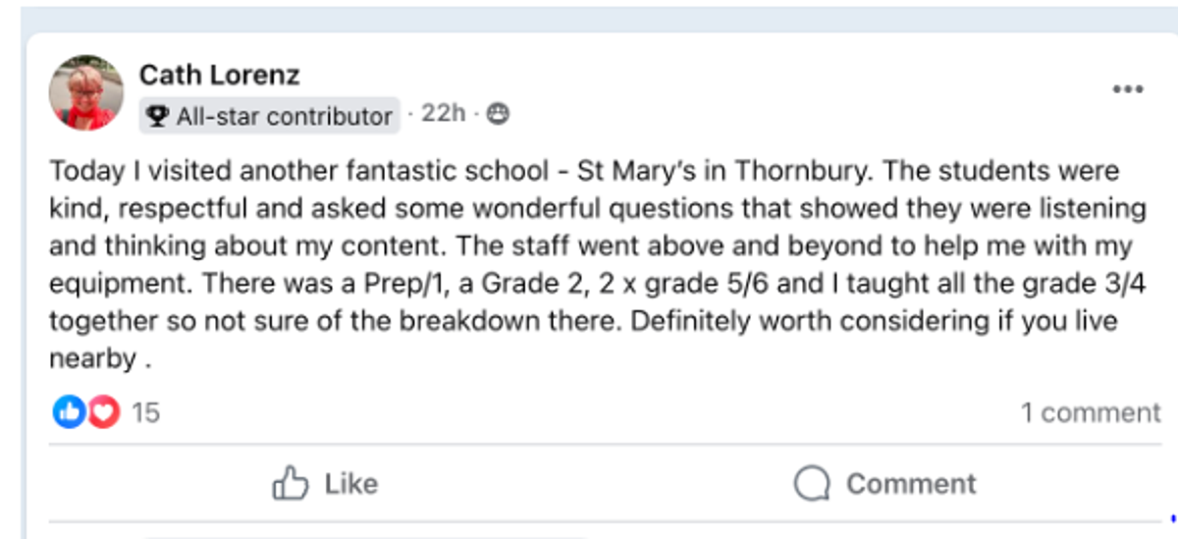
Task: Click the All-star contributor badge text
Action: 284,116
